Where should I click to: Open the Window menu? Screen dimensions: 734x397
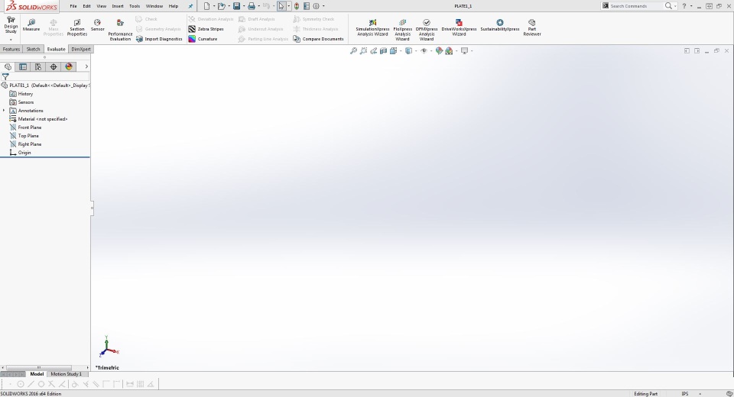pos(154,6)
